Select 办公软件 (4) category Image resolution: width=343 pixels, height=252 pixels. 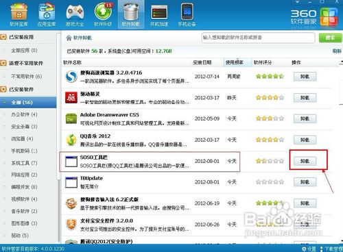24,114
